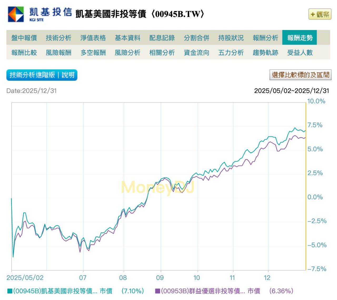Open 選擇比較標的及區間 selector
The width and height of the screenshot is (337, 300).
point(300,75)
